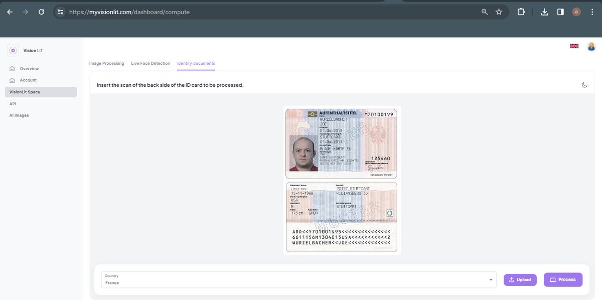This screenshot has width=602, height=300.
Task: Open browser extensions puzzle icon
Action: [521, 12]
